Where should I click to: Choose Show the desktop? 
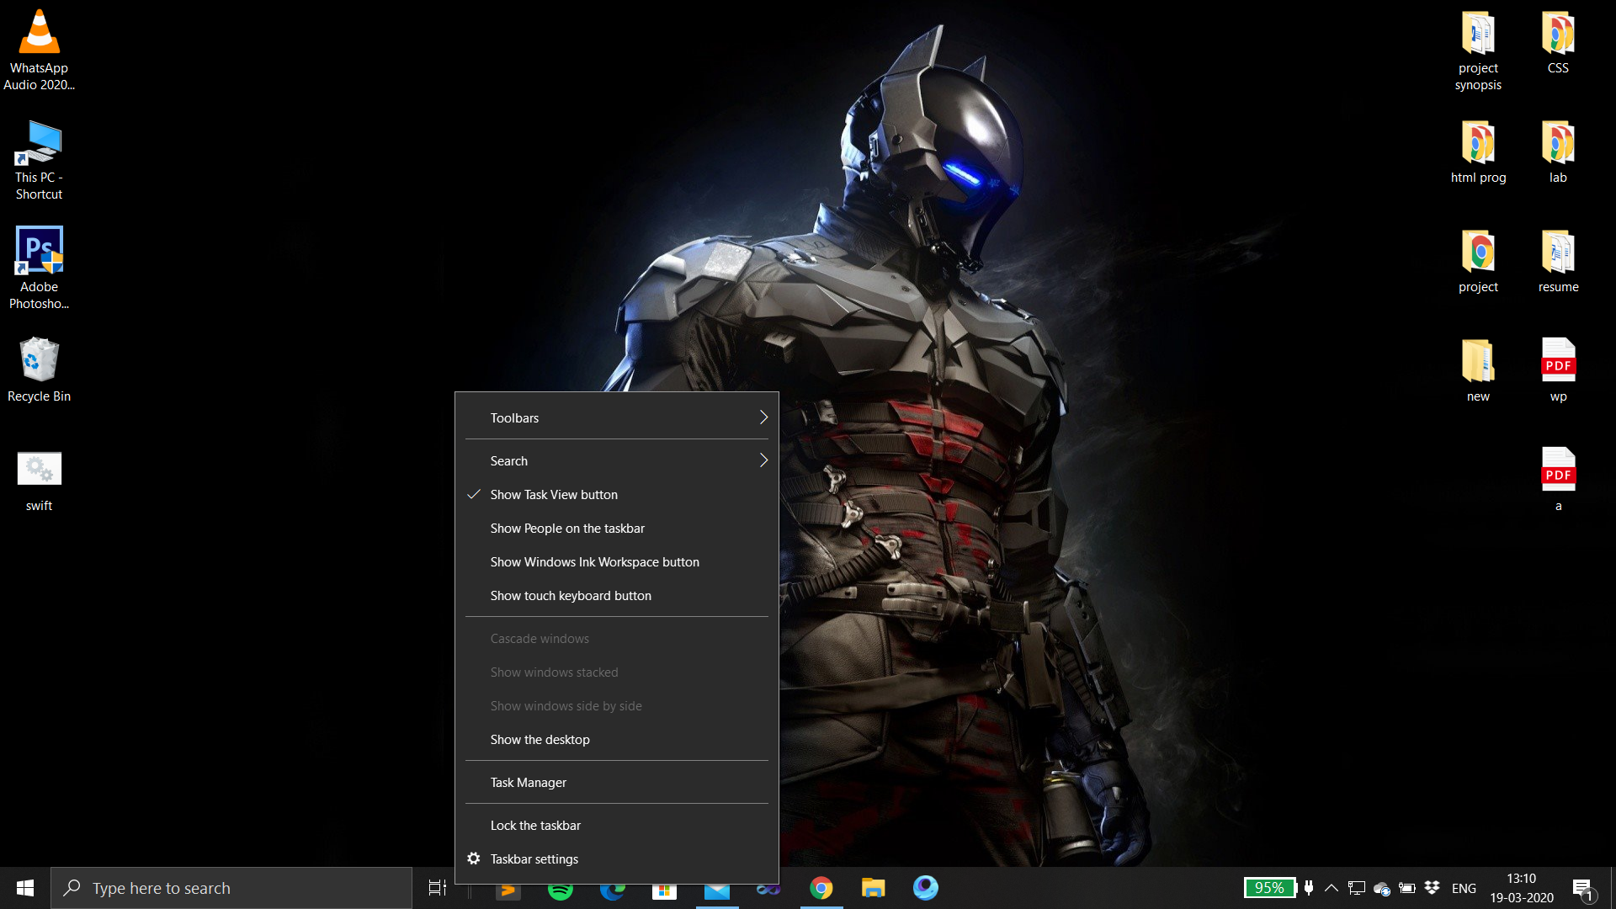616,740
